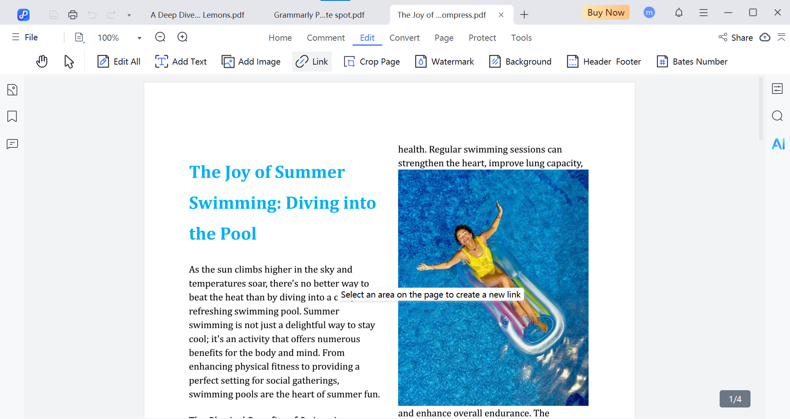This screenshot has height=419, width=790.
Task: Select the arrow pointer tool
Action: click(x=69, y=62)
